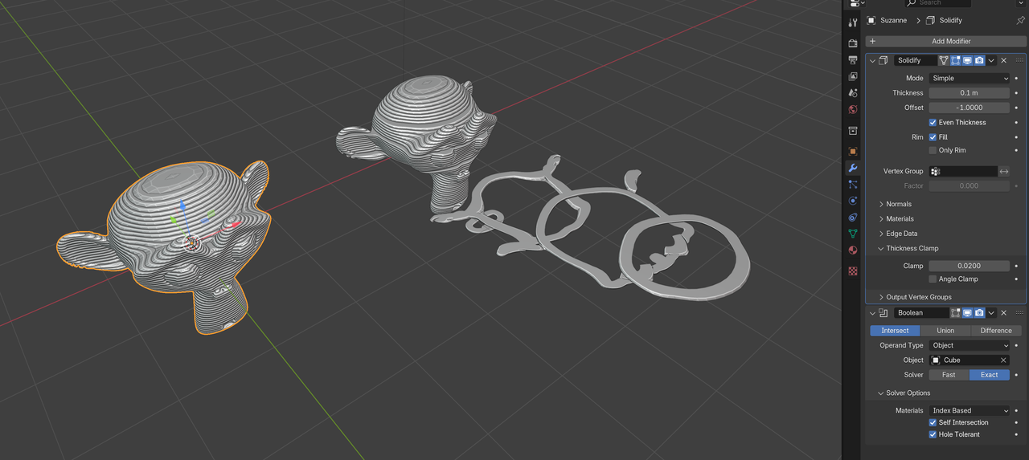Open the Boolean extra options dropdown

pos(991,312)
